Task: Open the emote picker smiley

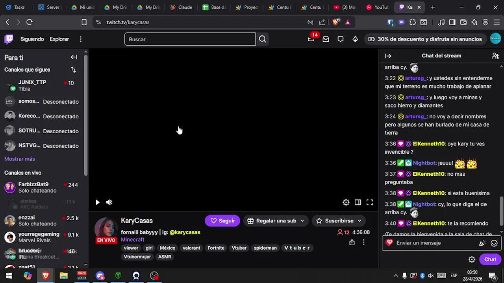Action: coord(494,243)
